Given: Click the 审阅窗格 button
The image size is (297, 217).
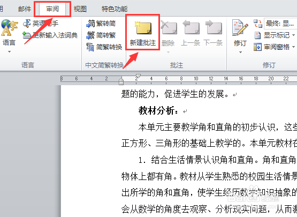Looking at the screenshot, I should tap(272, 47).
